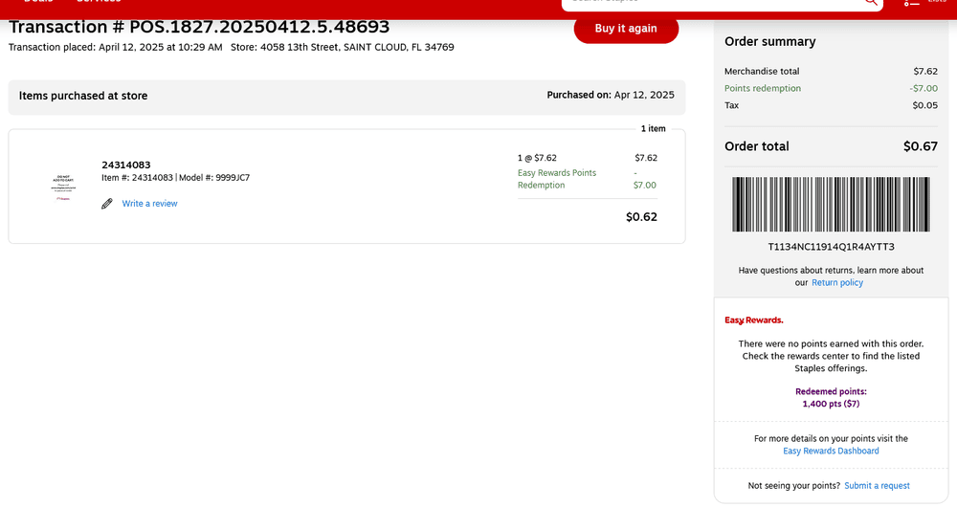Screen dimensions: 957x507
Task: Click the -$7.00 amount in Order summary
Action: (924, 88)
